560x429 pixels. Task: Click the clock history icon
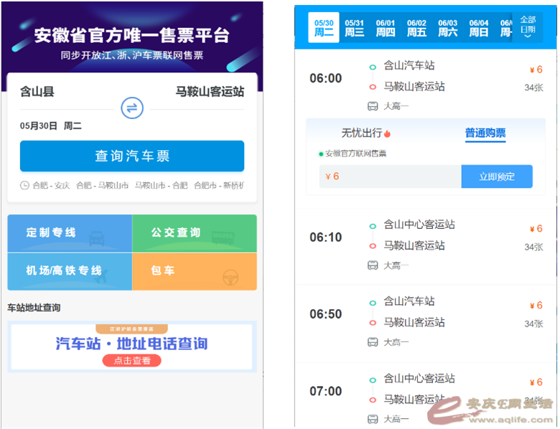click(x=25, y=186)
